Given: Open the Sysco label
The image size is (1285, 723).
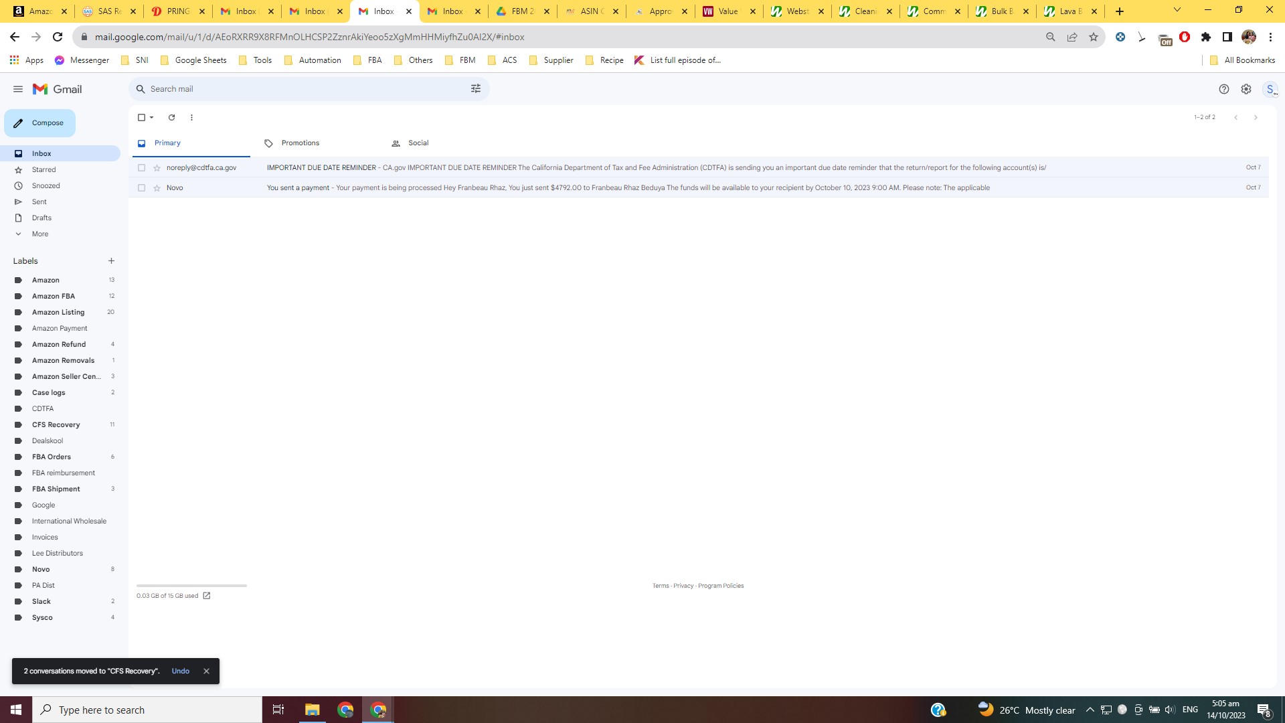Looking at the screenshot, I should pyautogui.click(x=42, y=617).
